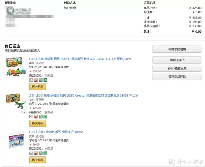Share the DUPLO train on Douban
205x167 pixels.
[45, 80]
